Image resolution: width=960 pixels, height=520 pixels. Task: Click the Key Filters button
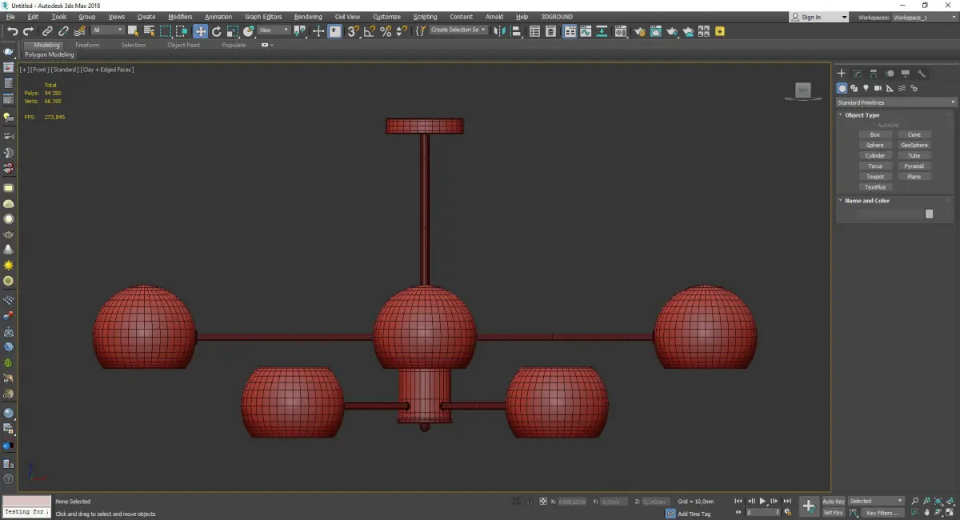882,513
